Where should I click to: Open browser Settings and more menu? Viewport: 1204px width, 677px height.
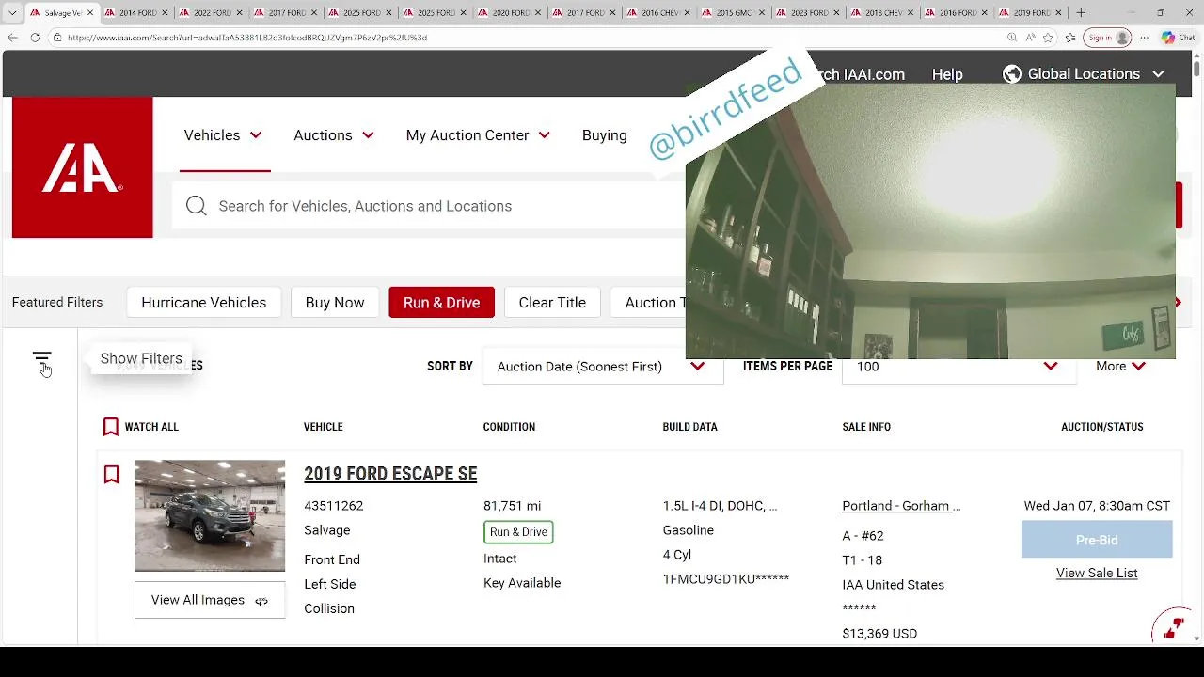click(1144, 38)
